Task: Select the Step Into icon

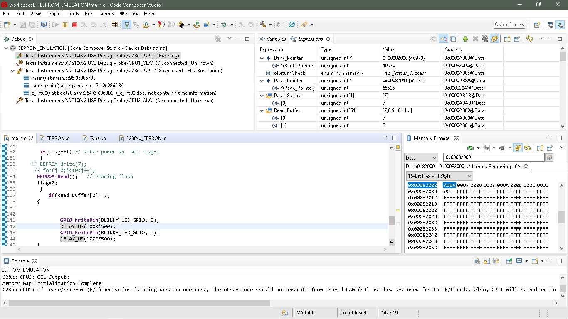Action: (x=84, y=25)
